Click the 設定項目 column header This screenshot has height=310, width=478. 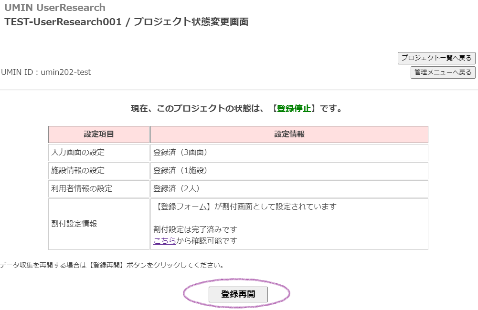[x=99, y=134]
